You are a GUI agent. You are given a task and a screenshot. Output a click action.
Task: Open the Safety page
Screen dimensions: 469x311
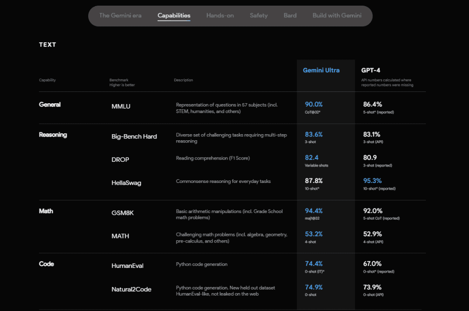(x=258, y=15)
